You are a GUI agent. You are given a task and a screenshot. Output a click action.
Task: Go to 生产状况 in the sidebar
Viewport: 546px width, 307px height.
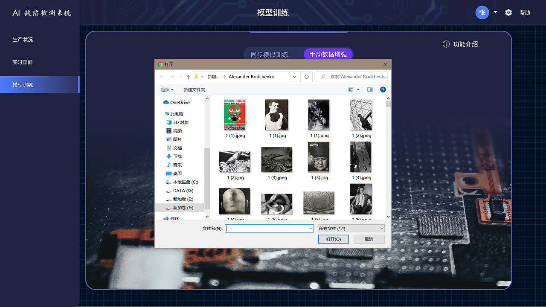point(23,39)
